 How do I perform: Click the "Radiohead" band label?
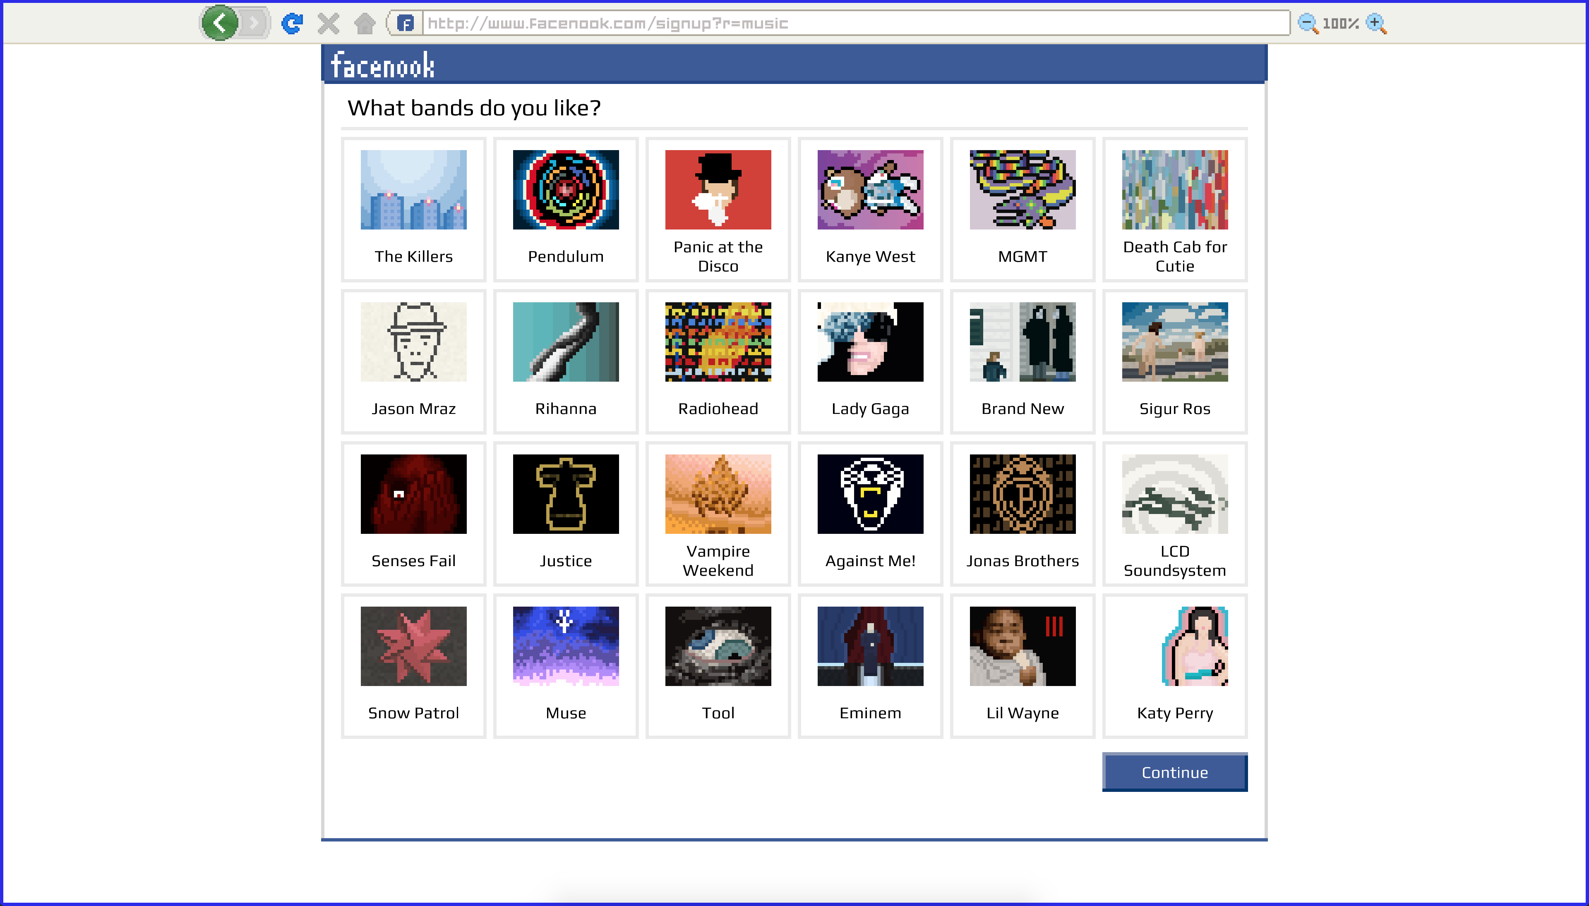(718, 409)
